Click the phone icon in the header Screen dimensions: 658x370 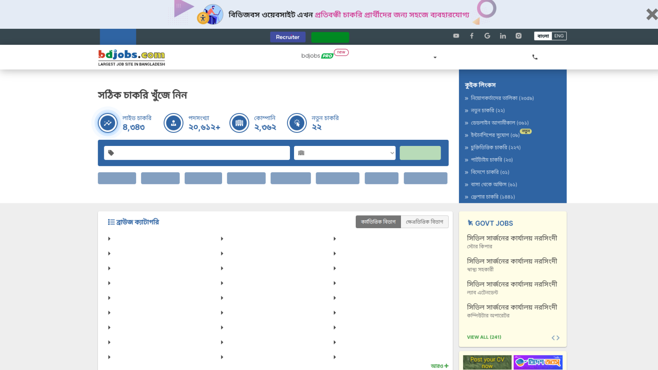pos(535,57)
